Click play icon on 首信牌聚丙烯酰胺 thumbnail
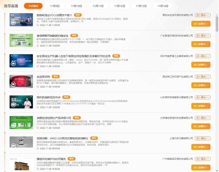 click(13, 43)
